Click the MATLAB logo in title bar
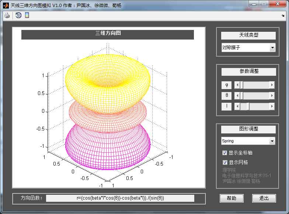Screen dimensions: 289x214 (x=6, y=5)
